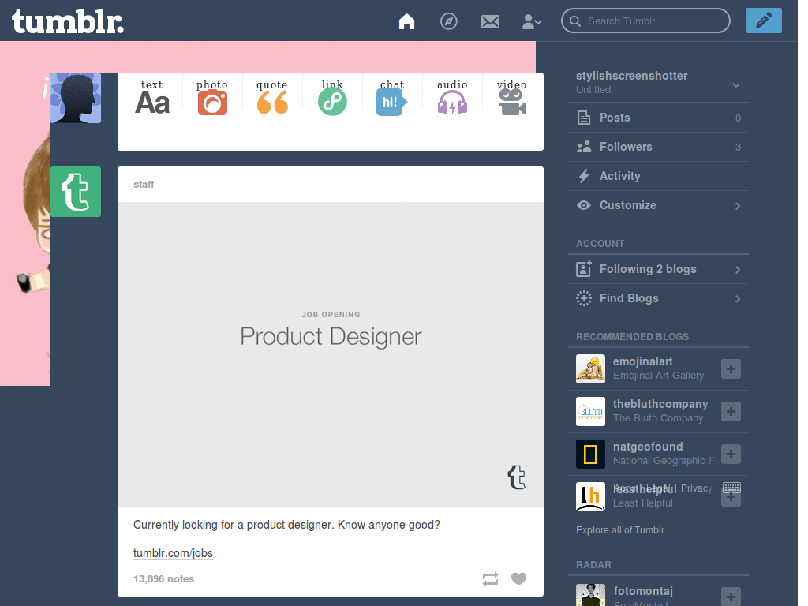Screen dimensions: 808x606
Task: Click the Following blogs person icon
Action: (584, 268)
